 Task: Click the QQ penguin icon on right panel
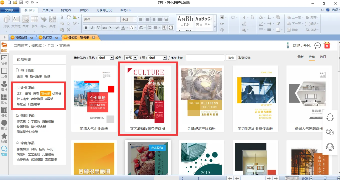330,117
